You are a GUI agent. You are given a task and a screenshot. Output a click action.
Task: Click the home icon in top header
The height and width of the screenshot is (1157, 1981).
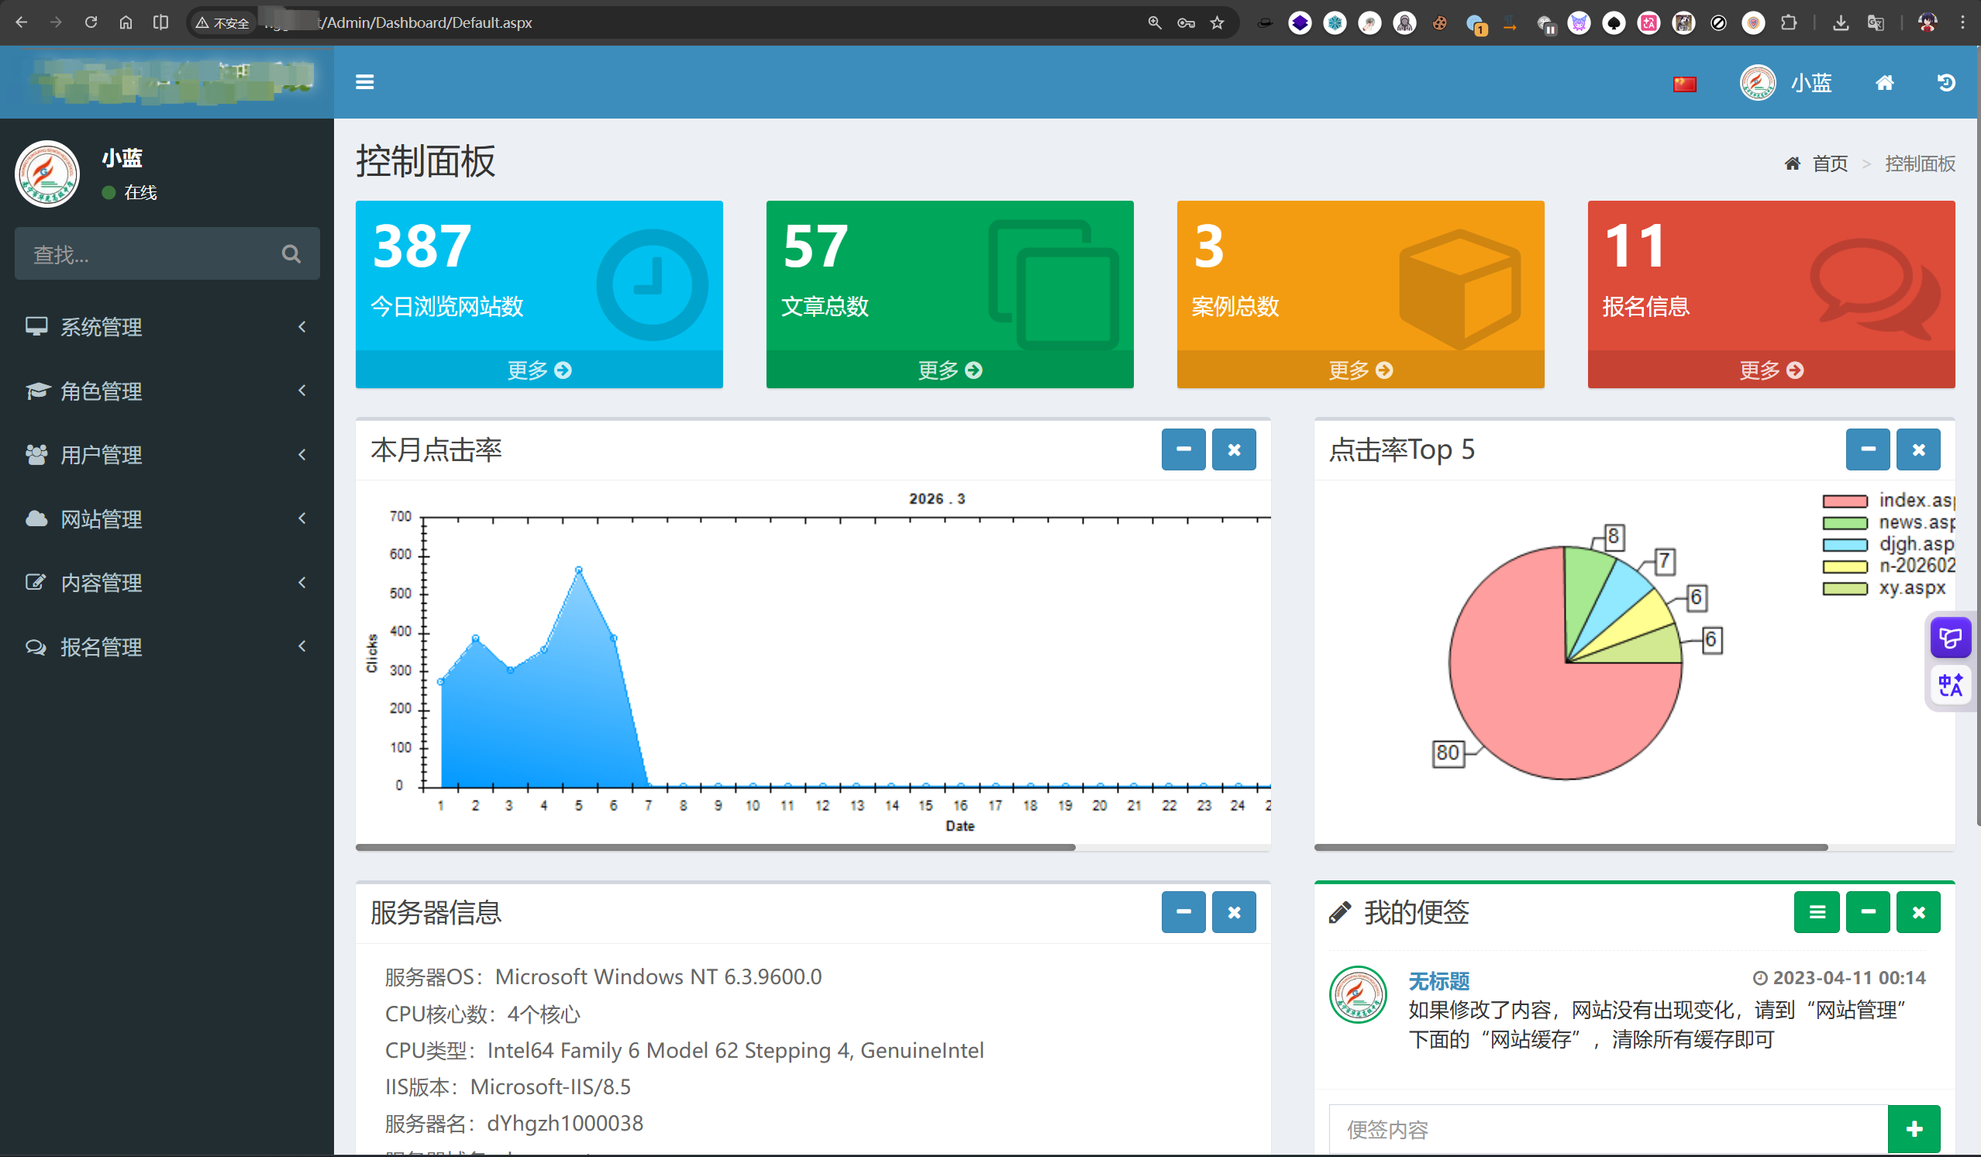1884,82
